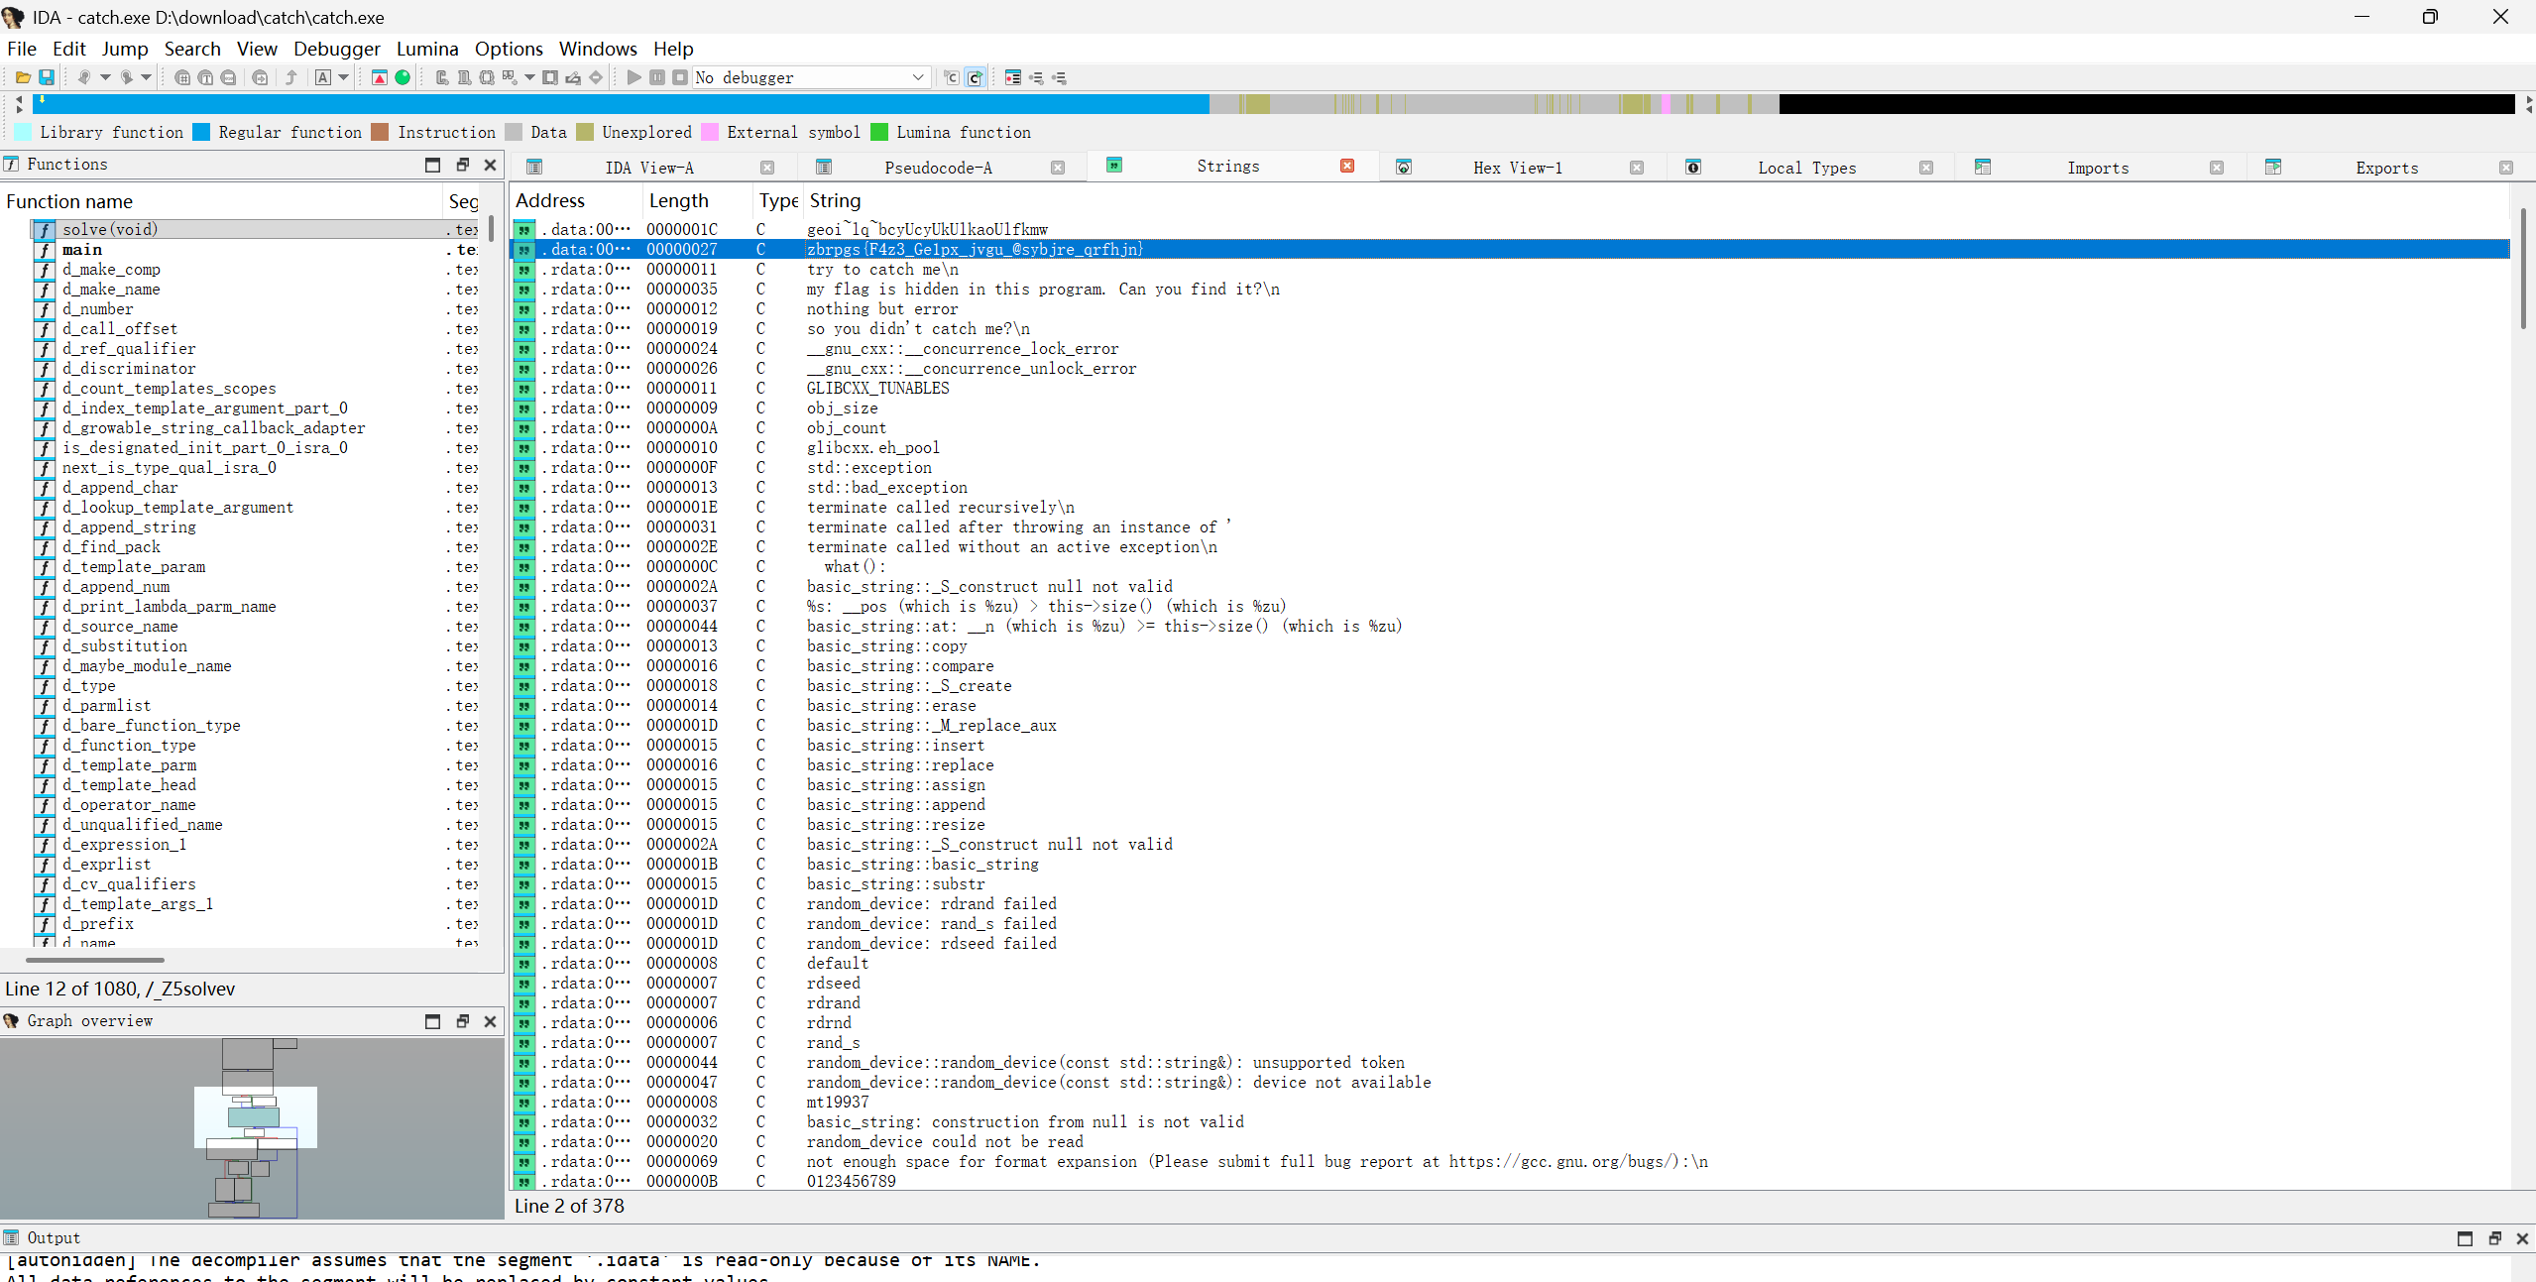
Task: Close the Strings tab
Action: coord(1346,167)
